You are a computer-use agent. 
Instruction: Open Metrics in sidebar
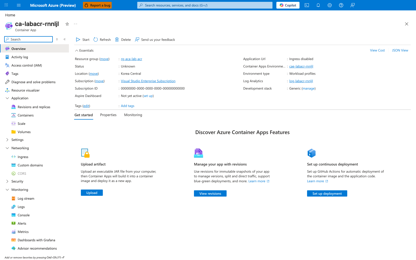click(x=23, y=232)
